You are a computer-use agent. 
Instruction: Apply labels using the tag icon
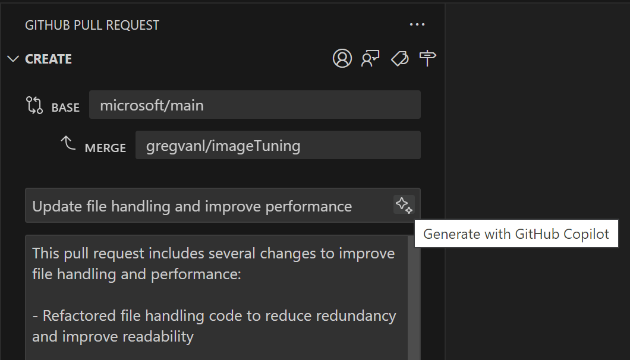point(399,59)
